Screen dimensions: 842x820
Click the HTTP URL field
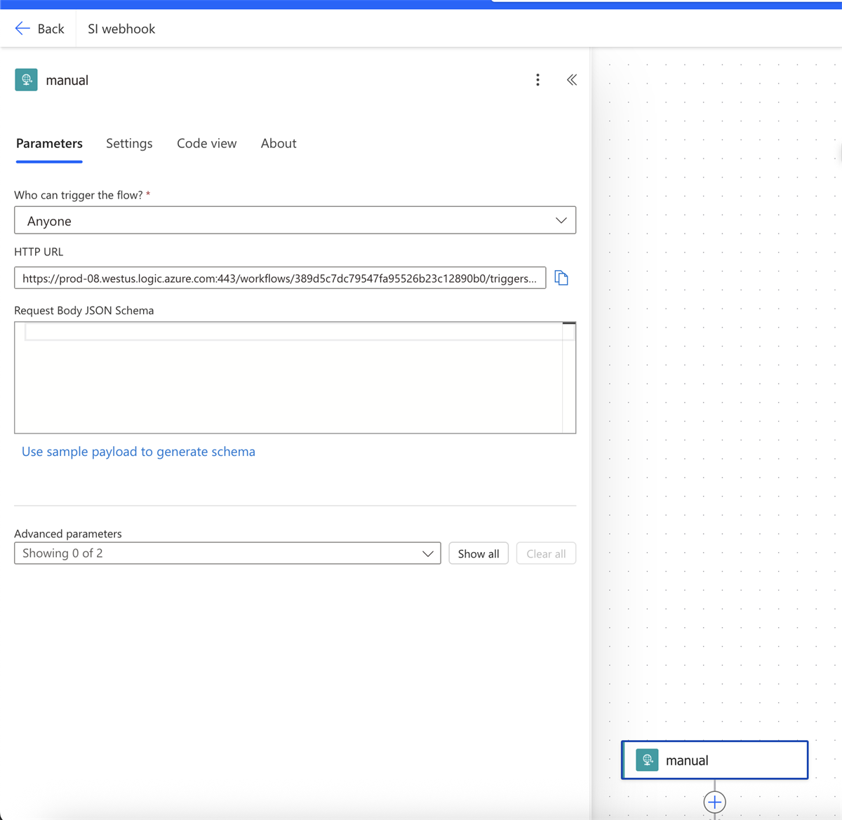280,278
